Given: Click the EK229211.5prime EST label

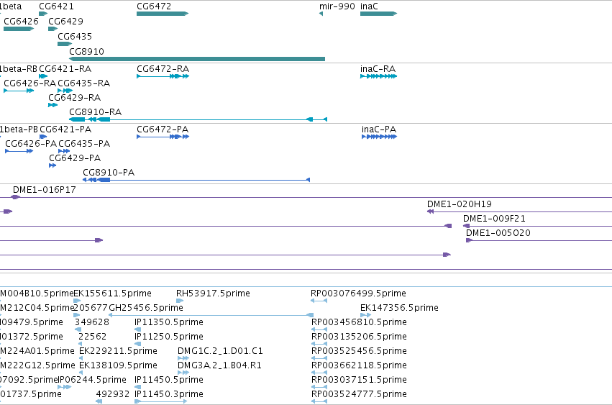Looking at the screenshot, I should pos(118,351).
